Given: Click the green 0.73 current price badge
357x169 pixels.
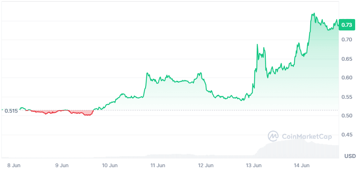Looking at the screenshot, I should click(346, 25).
